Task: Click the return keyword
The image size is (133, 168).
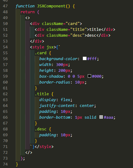Action: coord(28,12)
